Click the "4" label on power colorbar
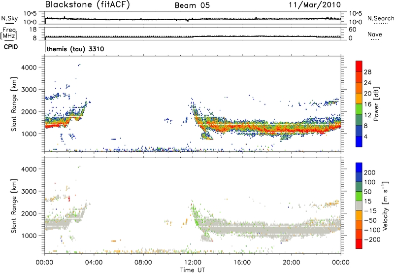Viewport: 394px width, 273px height. (x=365, y=137)
